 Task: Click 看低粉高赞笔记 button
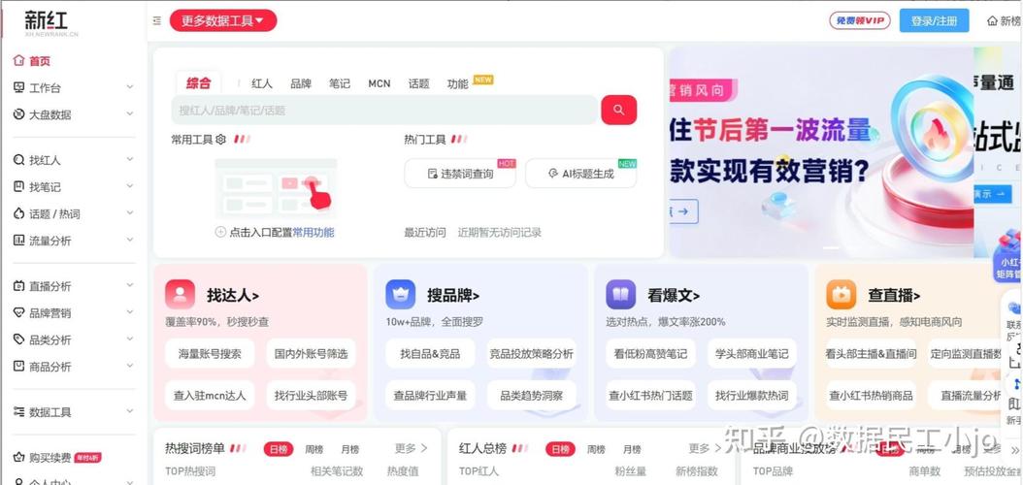(650, 354)
